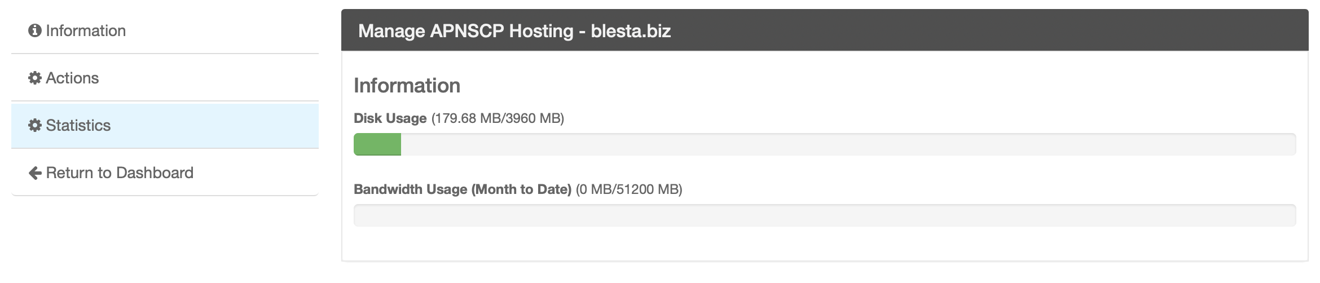Click the 3960 MB disk quota figure
The height and width of the screenshot is (283, 1320).
(534, 118)
